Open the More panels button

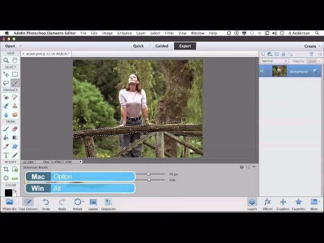coord(314,205)
